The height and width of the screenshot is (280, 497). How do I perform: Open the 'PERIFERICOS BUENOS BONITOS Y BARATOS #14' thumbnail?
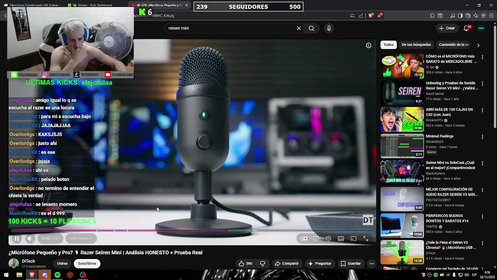tap(402, 225)
